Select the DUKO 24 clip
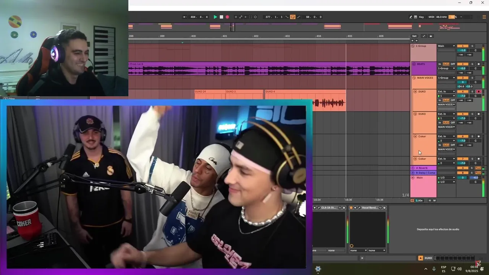The width and height of the screenshot is (489, 275). (x=210, y=94)
